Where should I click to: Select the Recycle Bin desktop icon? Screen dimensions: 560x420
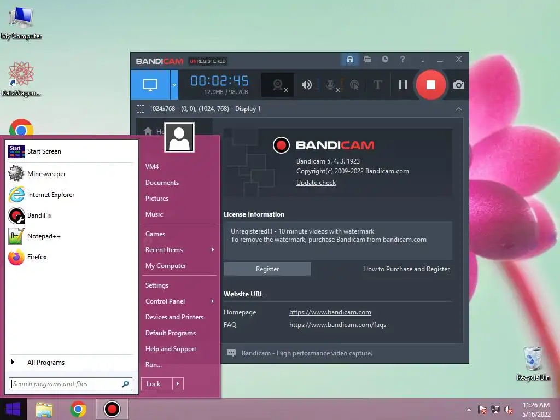click(533, 363)
